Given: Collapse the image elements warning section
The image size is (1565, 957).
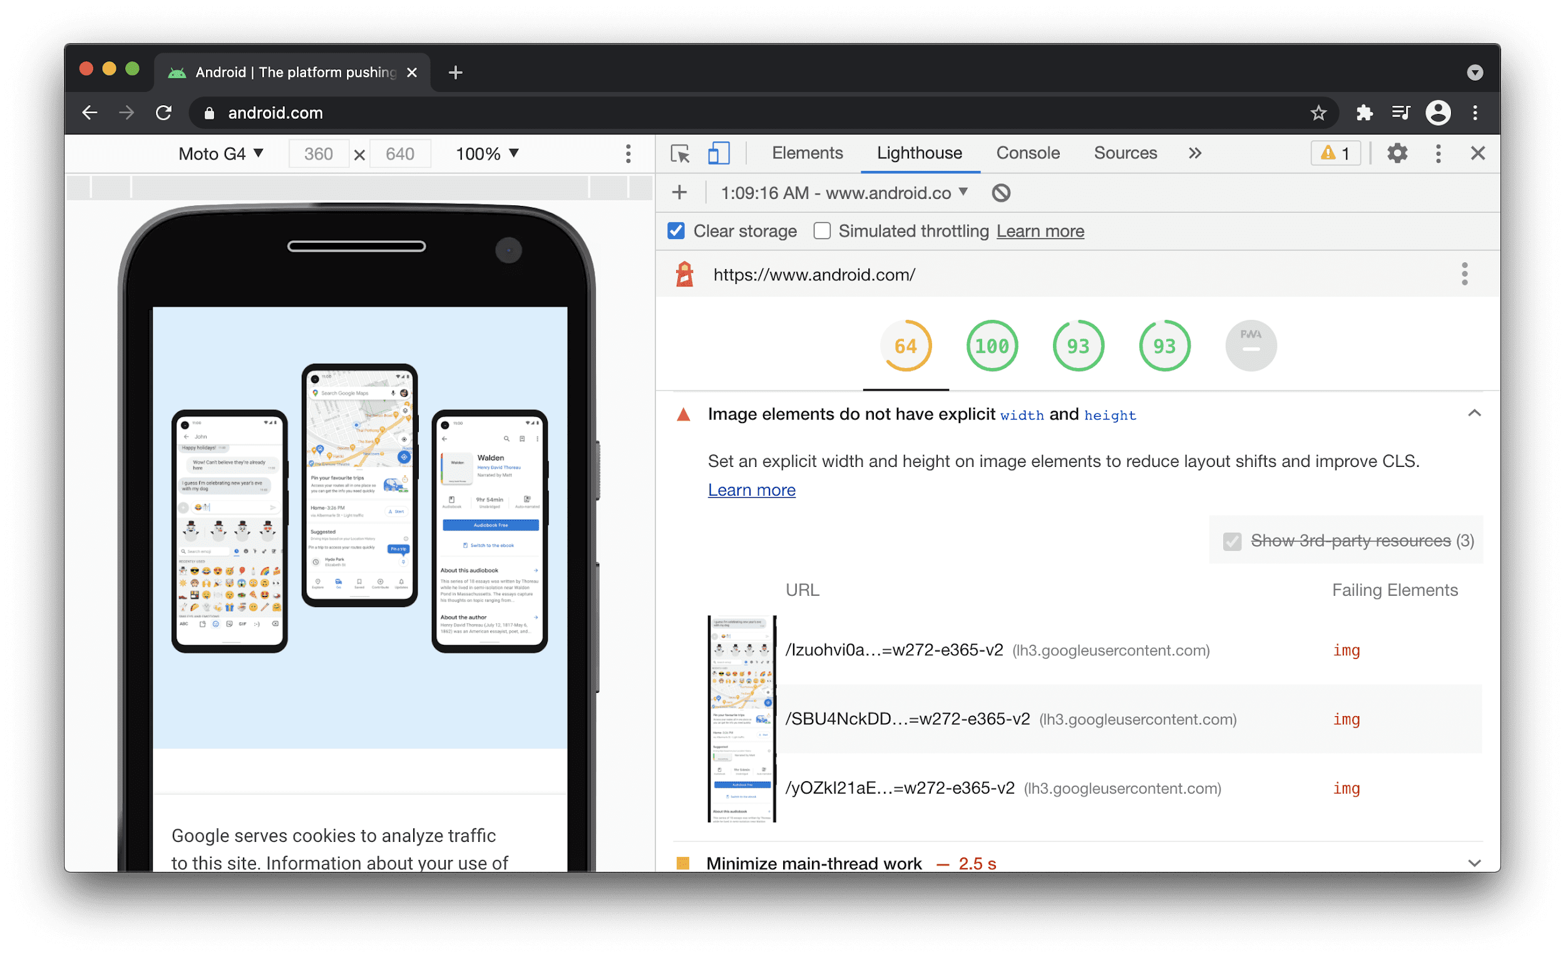Looking at the screenshot, I should 1475,414.
